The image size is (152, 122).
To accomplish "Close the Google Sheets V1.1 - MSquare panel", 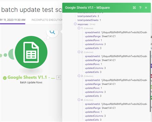I will coord(146,8).
